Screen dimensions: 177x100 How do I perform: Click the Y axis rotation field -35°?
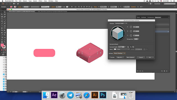(x=136, y=31)
